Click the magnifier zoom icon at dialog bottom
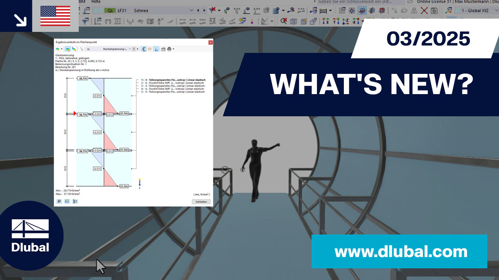 (x=59, y=201)
